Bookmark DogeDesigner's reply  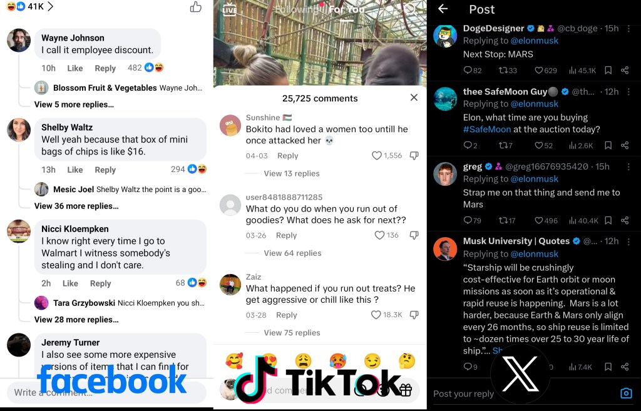(608, 71)
